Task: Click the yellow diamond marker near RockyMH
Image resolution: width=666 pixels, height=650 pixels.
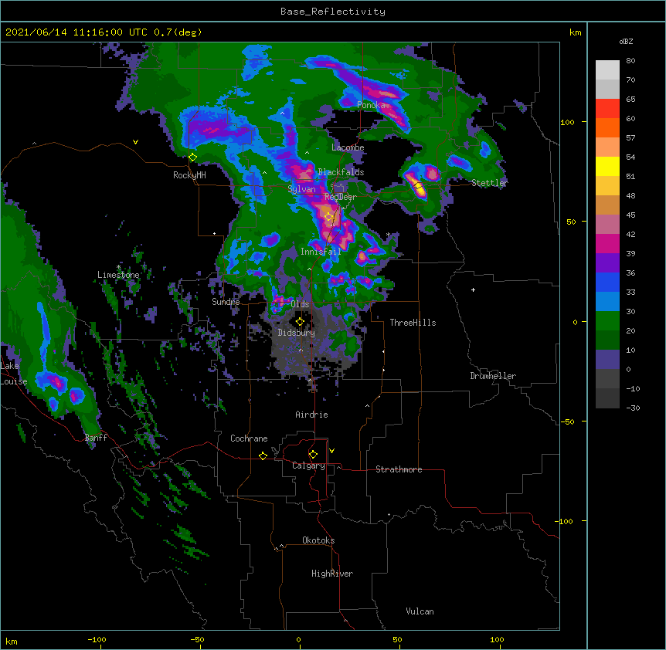Action: point(193,157)
